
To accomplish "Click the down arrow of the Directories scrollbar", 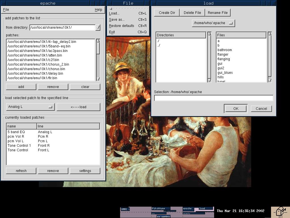I will [x=209, y=80].
